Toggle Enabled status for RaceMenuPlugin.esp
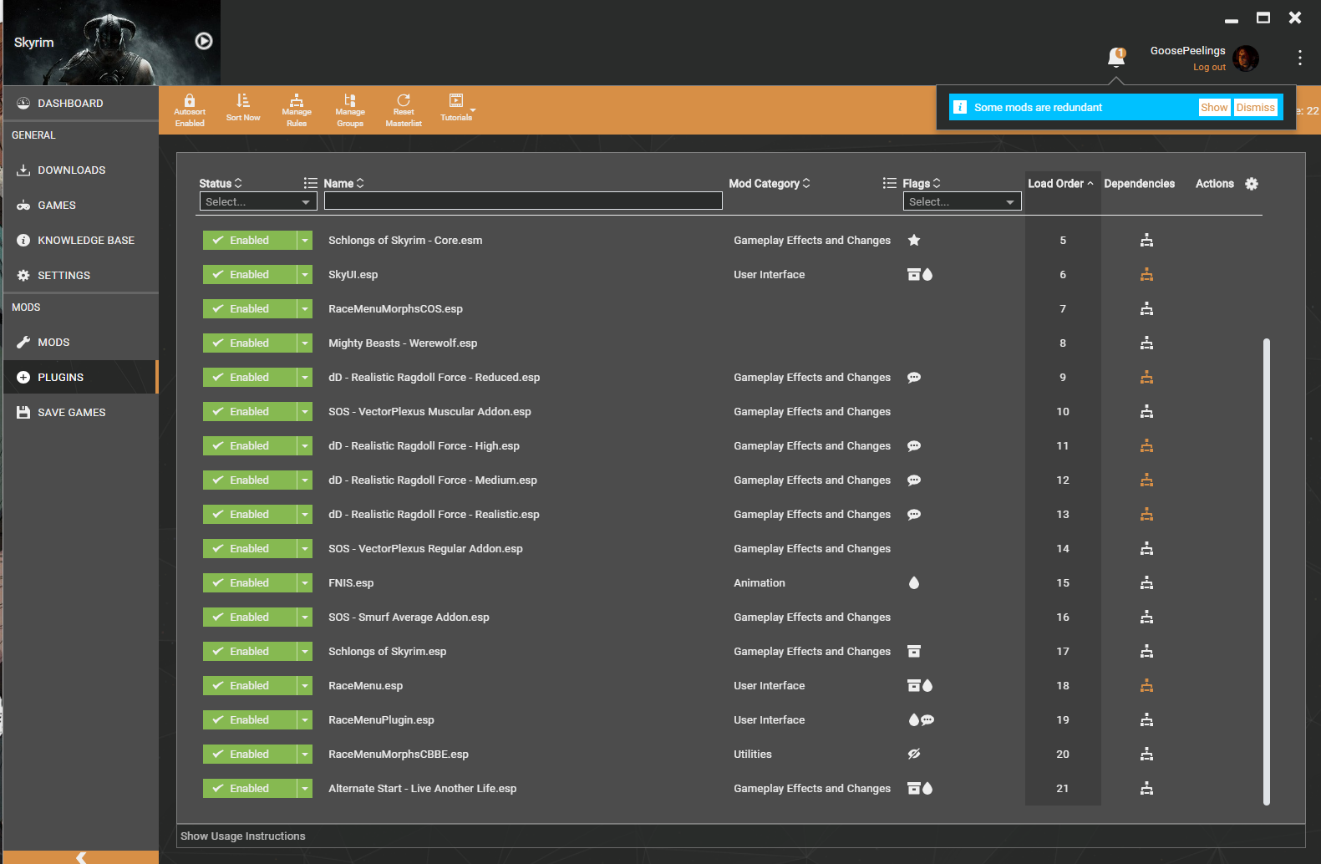1321x864 pixels. click(x=250, y=720)
